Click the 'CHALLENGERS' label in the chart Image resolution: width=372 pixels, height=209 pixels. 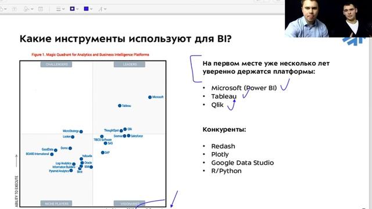tap(56, 64)
